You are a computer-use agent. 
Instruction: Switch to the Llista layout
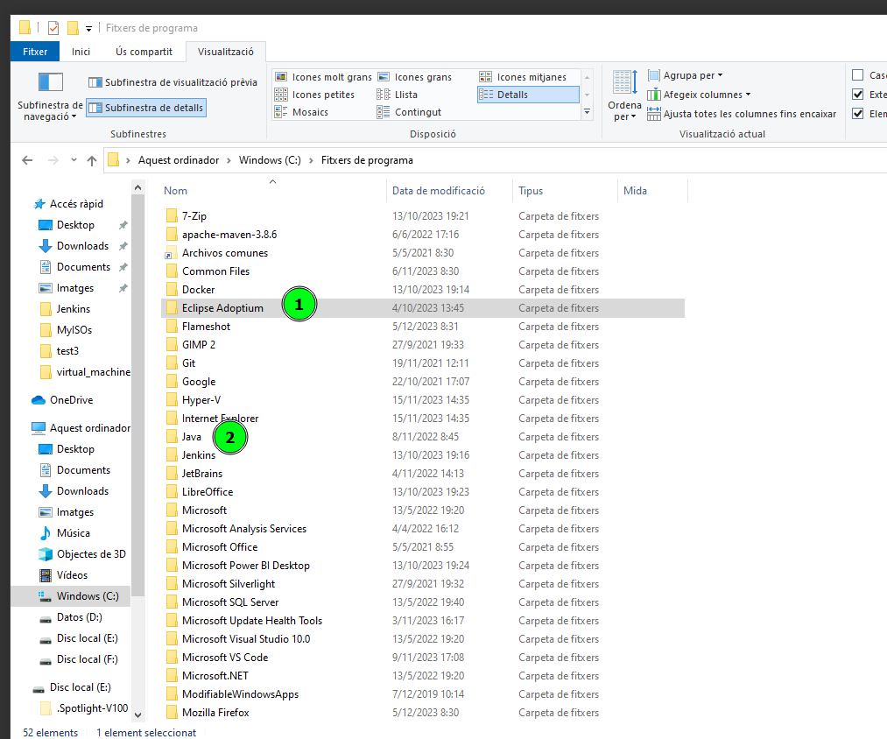click(398, 95)
